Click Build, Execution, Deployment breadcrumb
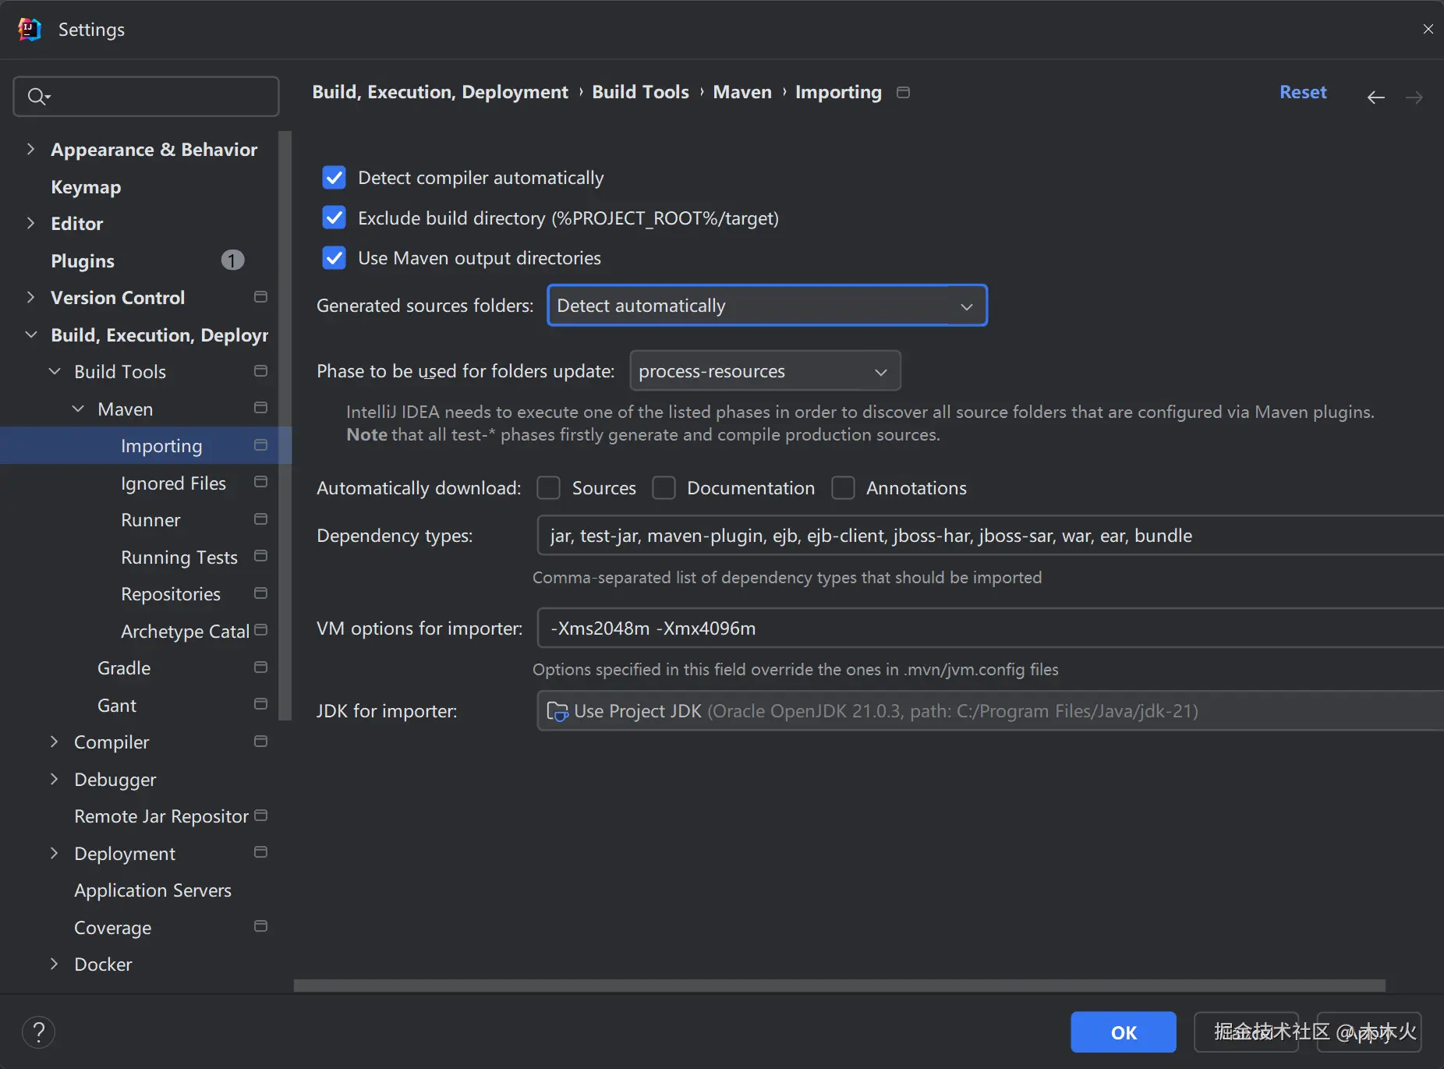The height and width of the screenshot is (1069, 1444). point(441,92)
